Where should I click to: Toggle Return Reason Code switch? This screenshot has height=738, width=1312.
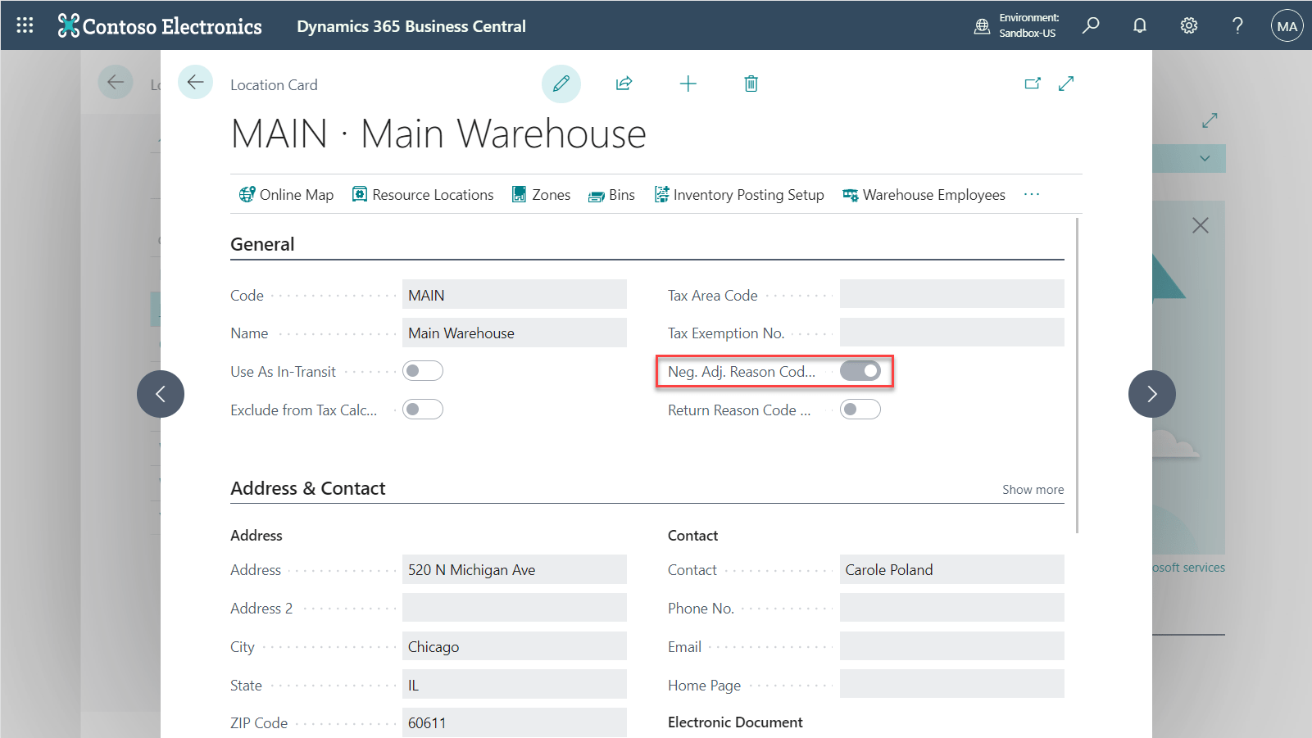click(860, 410)
